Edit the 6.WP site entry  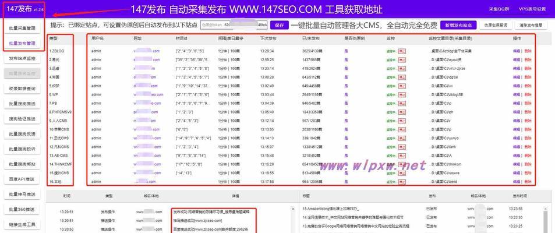(517, 94)
